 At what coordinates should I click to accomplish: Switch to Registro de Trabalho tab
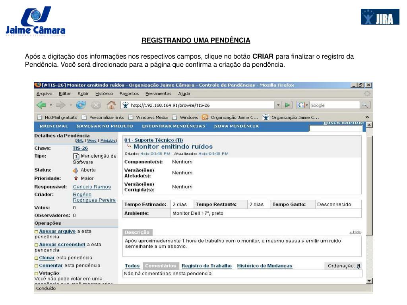(207, 266)
